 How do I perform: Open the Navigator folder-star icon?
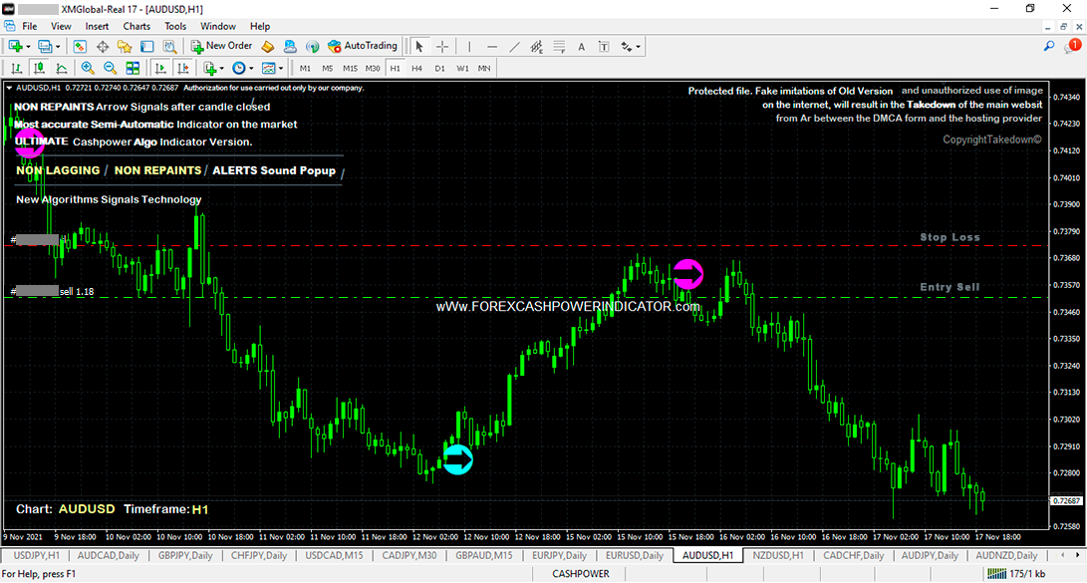(x=125, y=47)
